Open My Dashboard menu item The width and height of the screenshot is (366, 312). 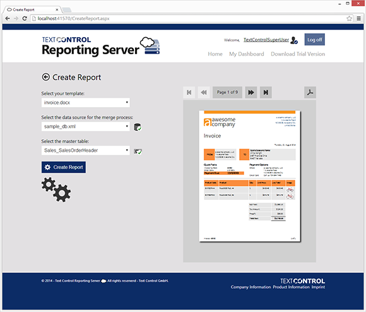tap(247, 54)
